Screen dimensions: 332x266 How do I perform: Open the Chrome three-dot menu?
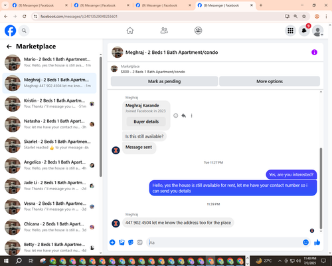[326, 17]
